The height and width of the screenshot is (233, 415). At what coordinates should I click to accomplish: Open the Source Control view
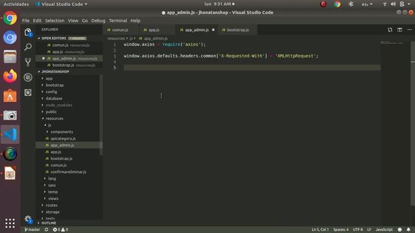[x=28, y=62]
